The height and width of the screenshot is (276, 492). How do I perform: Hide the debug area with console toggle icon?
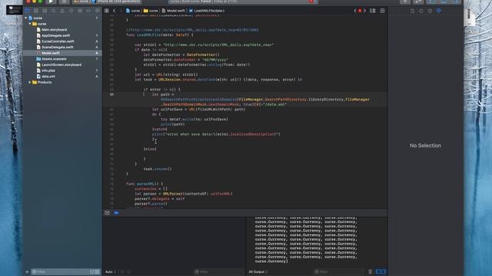[107, 213]
